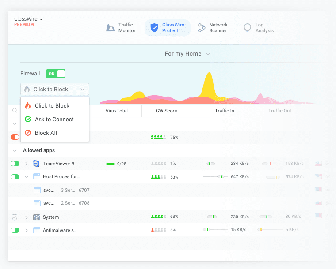
Task: Click the PREMIUM label
Action: [x=24, y=25]
